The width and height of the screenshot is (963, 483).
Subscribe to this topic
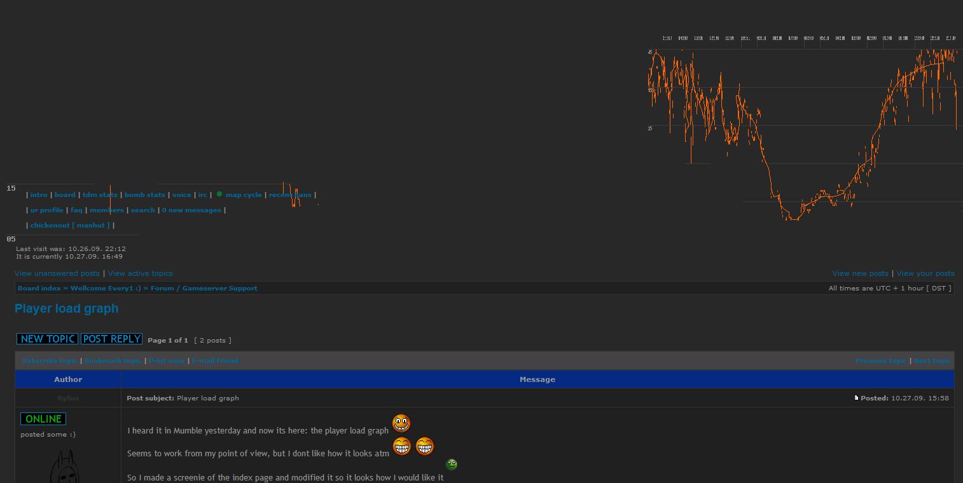coord(50,361)
